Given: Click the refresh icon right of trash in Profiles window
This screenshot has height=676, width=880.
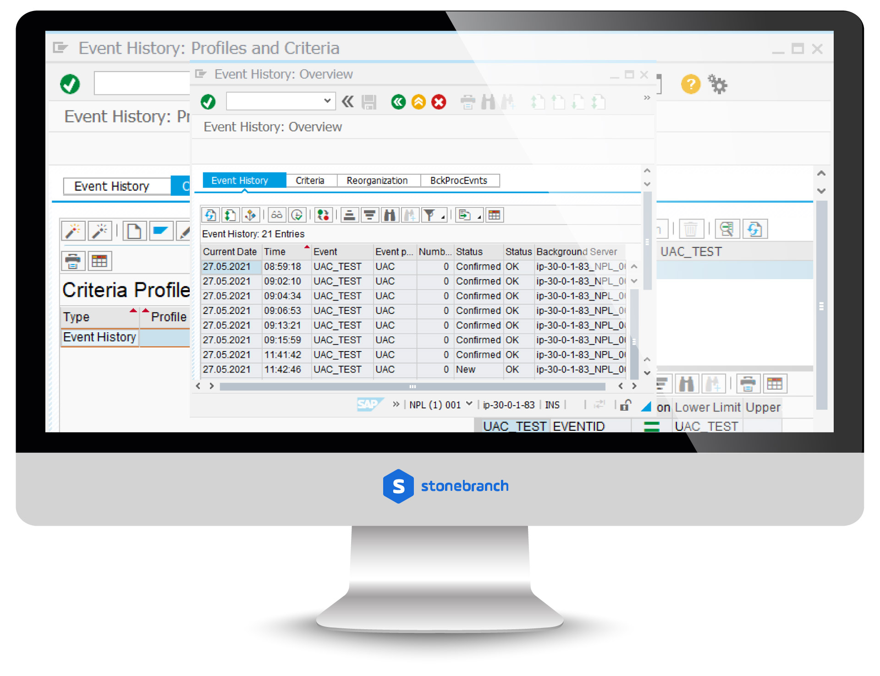Looking at the screenshot, I should pos(755,229).
